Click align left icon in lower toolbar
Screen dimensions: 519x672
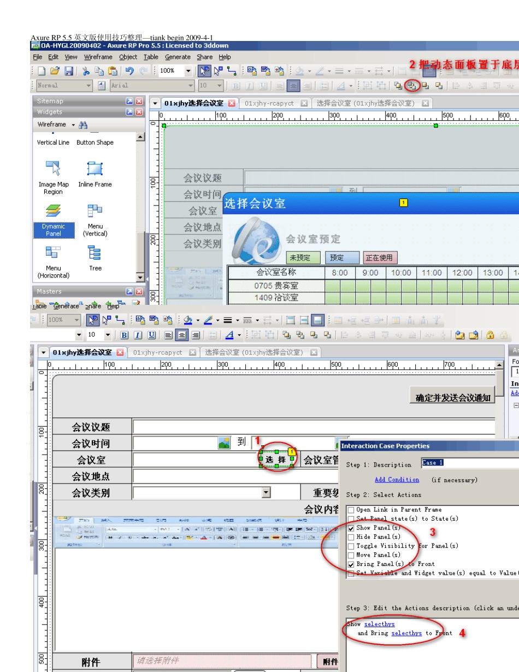pos(169,335)
